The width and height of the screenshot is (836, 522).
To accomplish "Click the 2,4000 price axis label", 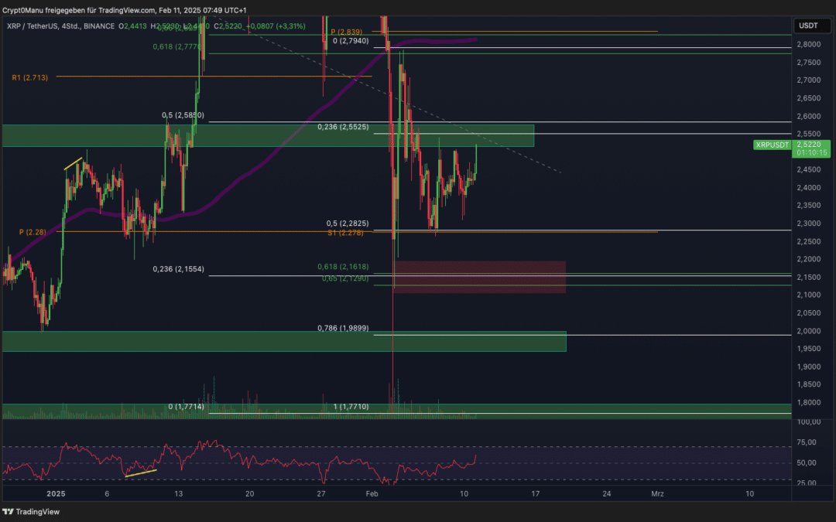I will coord(808,187).
